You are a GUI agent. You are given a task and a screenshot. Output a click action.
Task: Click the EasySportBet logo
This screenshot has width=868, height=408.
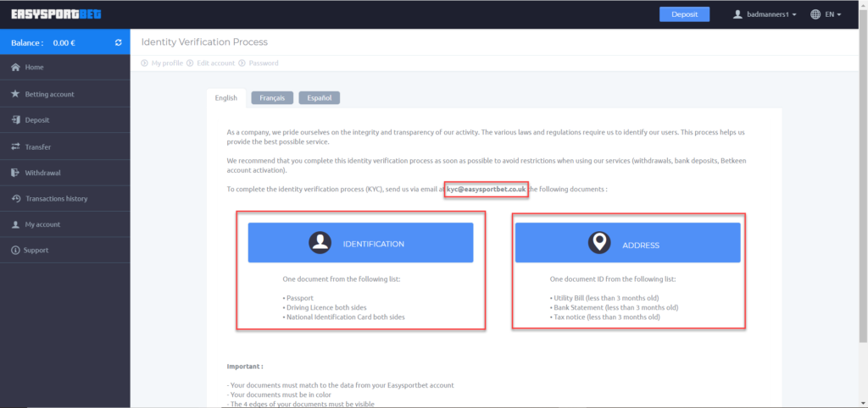(56, 14)
